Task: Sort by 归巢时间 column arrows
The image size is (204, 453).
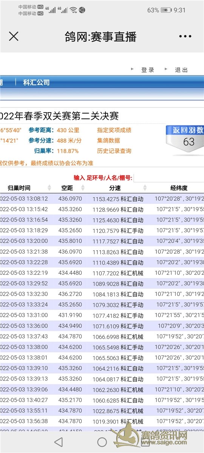Action: click(49, 188)
